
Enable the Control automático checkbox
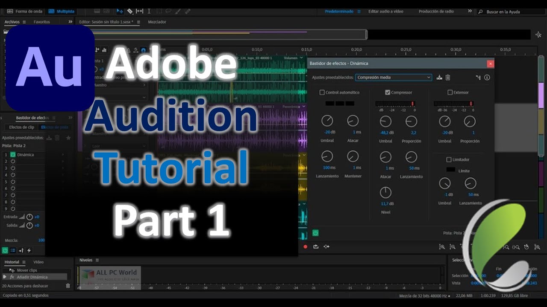pos(322,92)
